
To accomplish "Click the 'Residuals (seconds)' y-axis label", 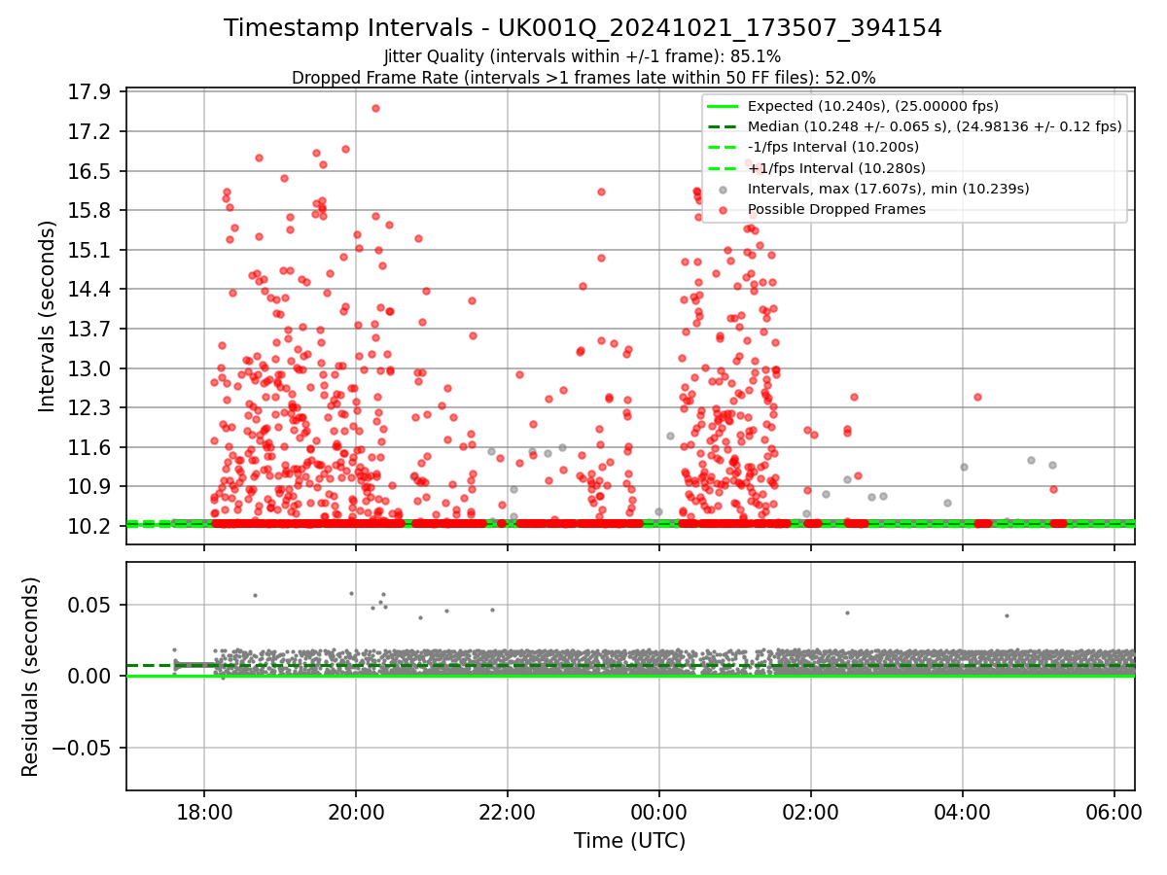I will [30, 677].
